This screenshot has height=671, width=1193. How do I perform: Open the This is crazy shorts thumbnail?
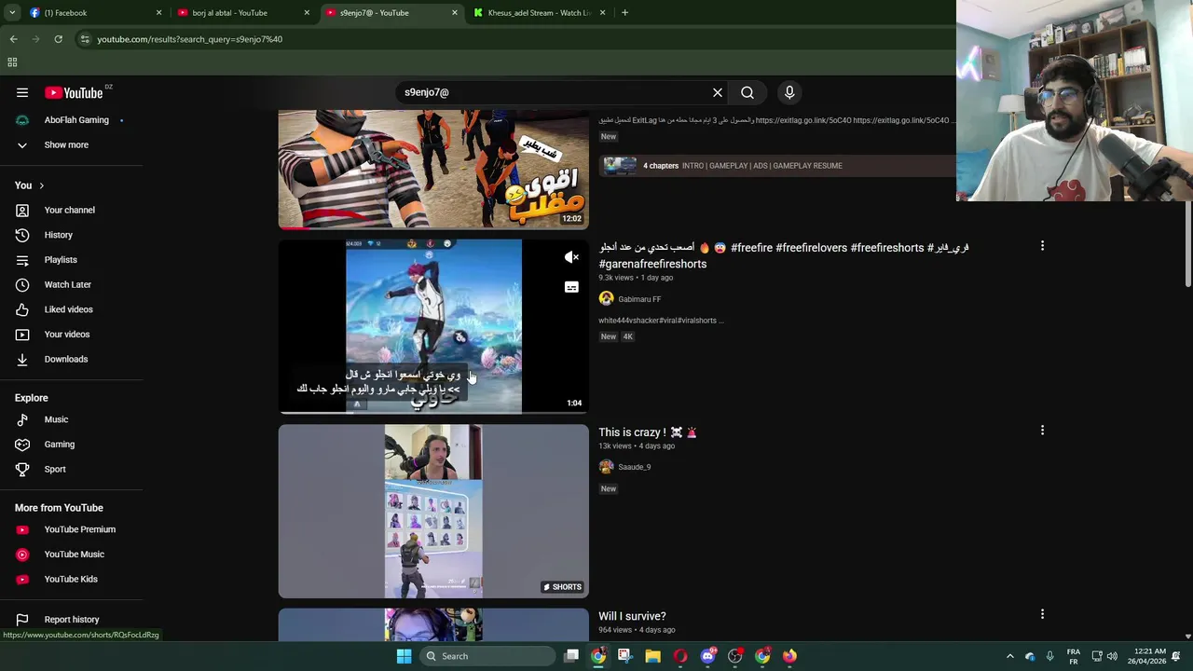tap(433, 511)
